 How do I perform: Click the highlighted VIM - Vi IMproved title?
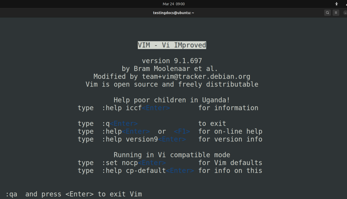pos(172,45)
